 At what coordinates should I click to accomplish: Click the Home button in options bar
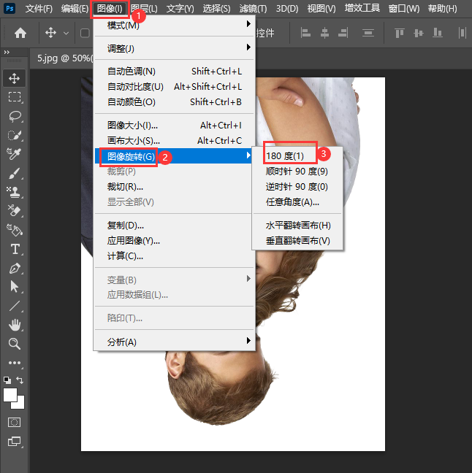click(x=20, y=33)
